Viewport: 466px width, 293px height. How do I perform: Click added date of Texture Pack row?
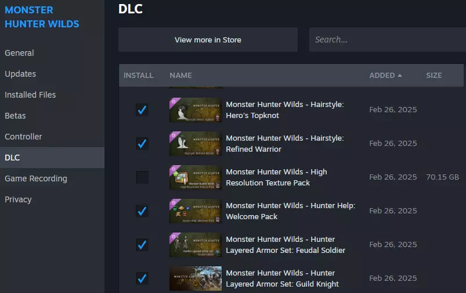point(393,177)
